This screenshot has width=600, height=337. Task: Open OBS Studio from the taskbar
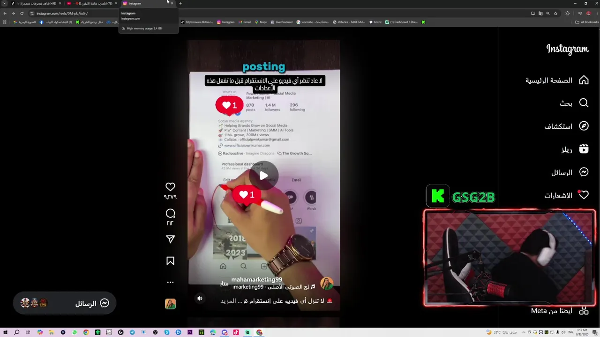pyautogui.click(x=155, y=332)
